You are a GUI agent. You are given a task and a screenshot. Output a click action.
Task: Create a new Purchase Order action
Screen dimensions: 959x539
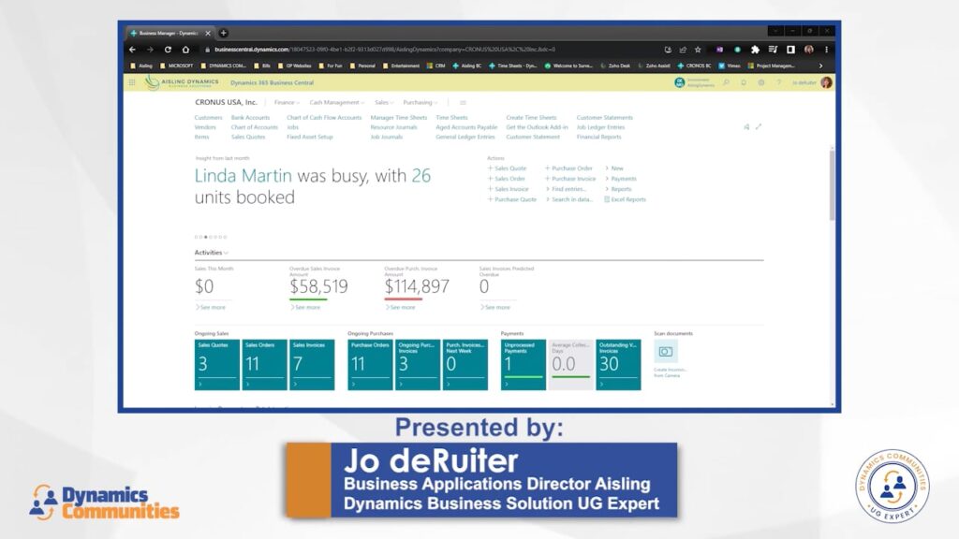[568, 168]
